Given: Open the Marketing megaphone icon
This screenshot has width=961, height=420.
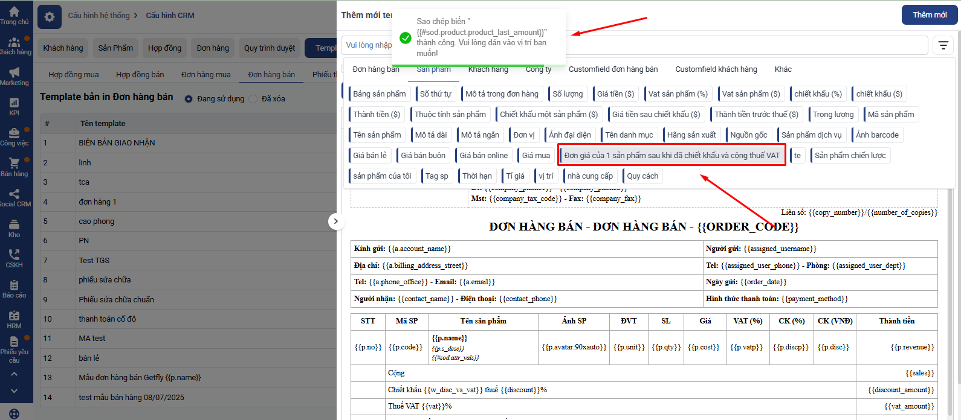Looking at the screenshot, I should (x=14, y=75).
